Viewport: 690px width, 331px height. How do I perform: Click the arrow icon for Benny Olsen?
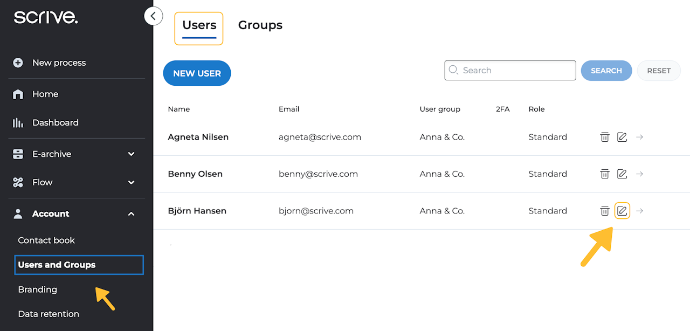[x=639, y=174]
